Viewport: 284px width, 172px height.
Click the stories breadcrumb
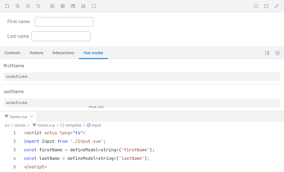20,125
